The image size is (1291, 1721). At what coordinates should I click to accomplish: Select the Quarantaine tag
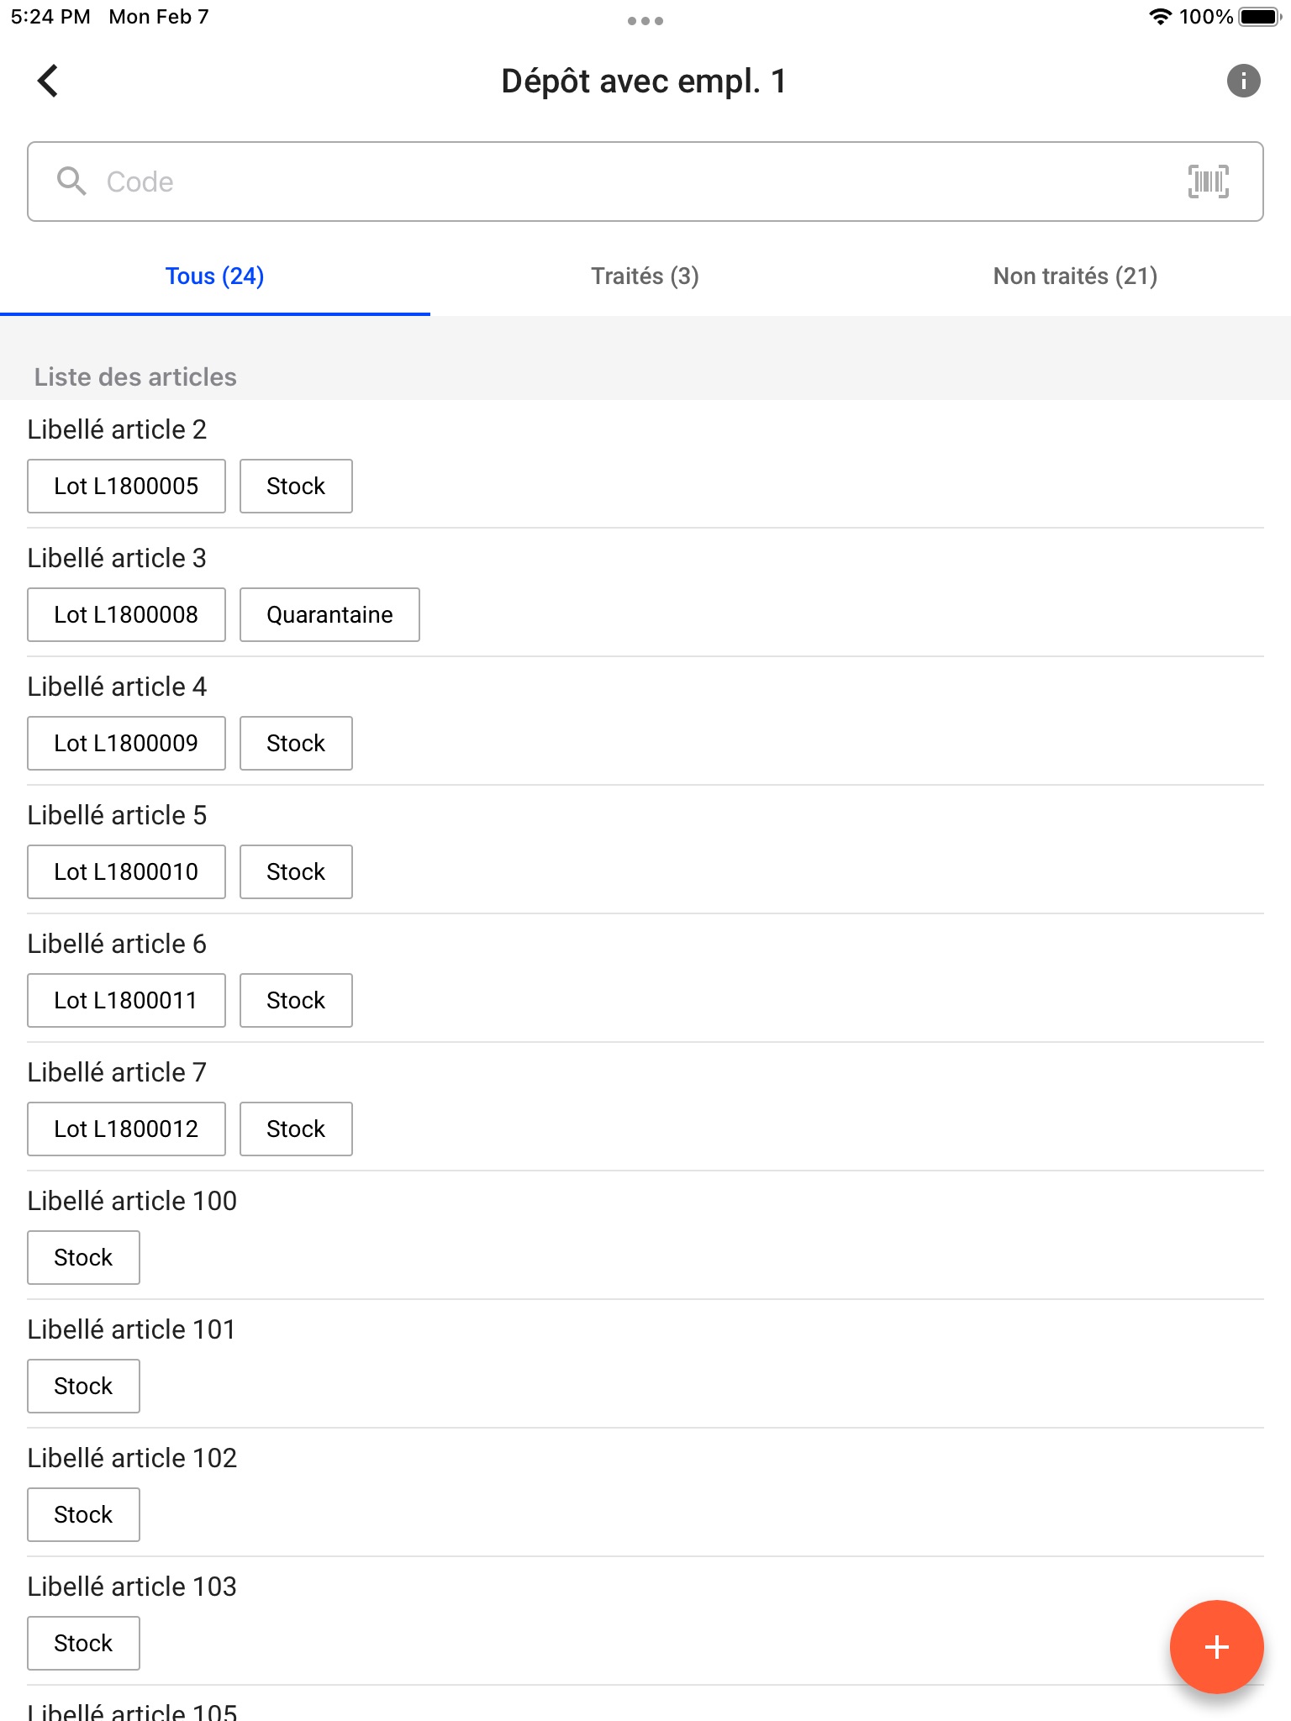coord(329,614)
